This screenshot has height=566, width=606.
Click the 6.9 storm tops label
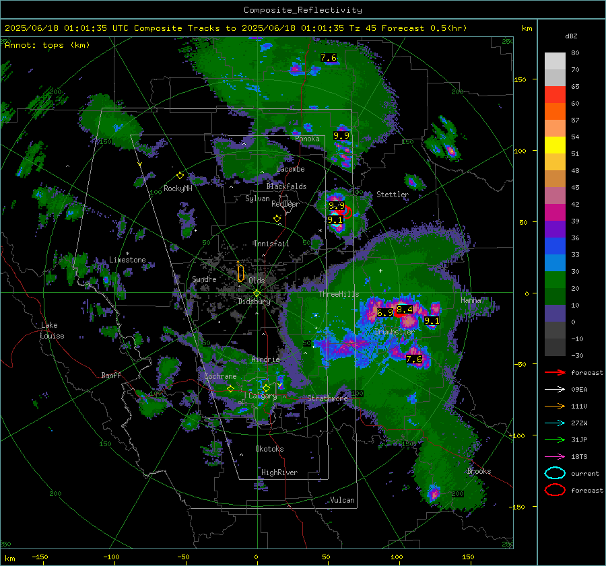(385, 312)
